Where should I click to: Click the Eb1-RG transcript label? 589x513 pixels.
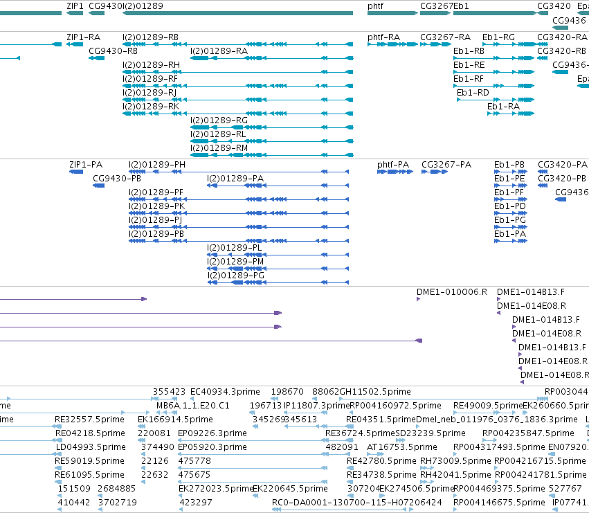498,37
